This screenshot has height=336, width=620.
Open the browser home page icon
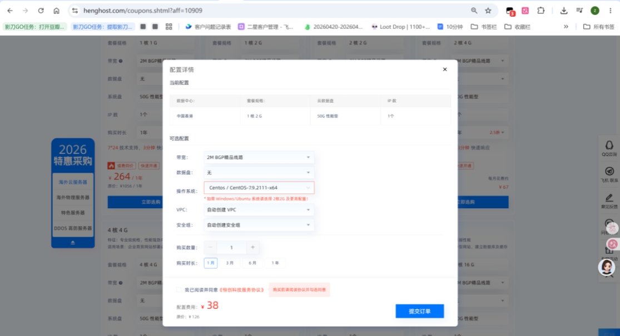click(57, 11)
